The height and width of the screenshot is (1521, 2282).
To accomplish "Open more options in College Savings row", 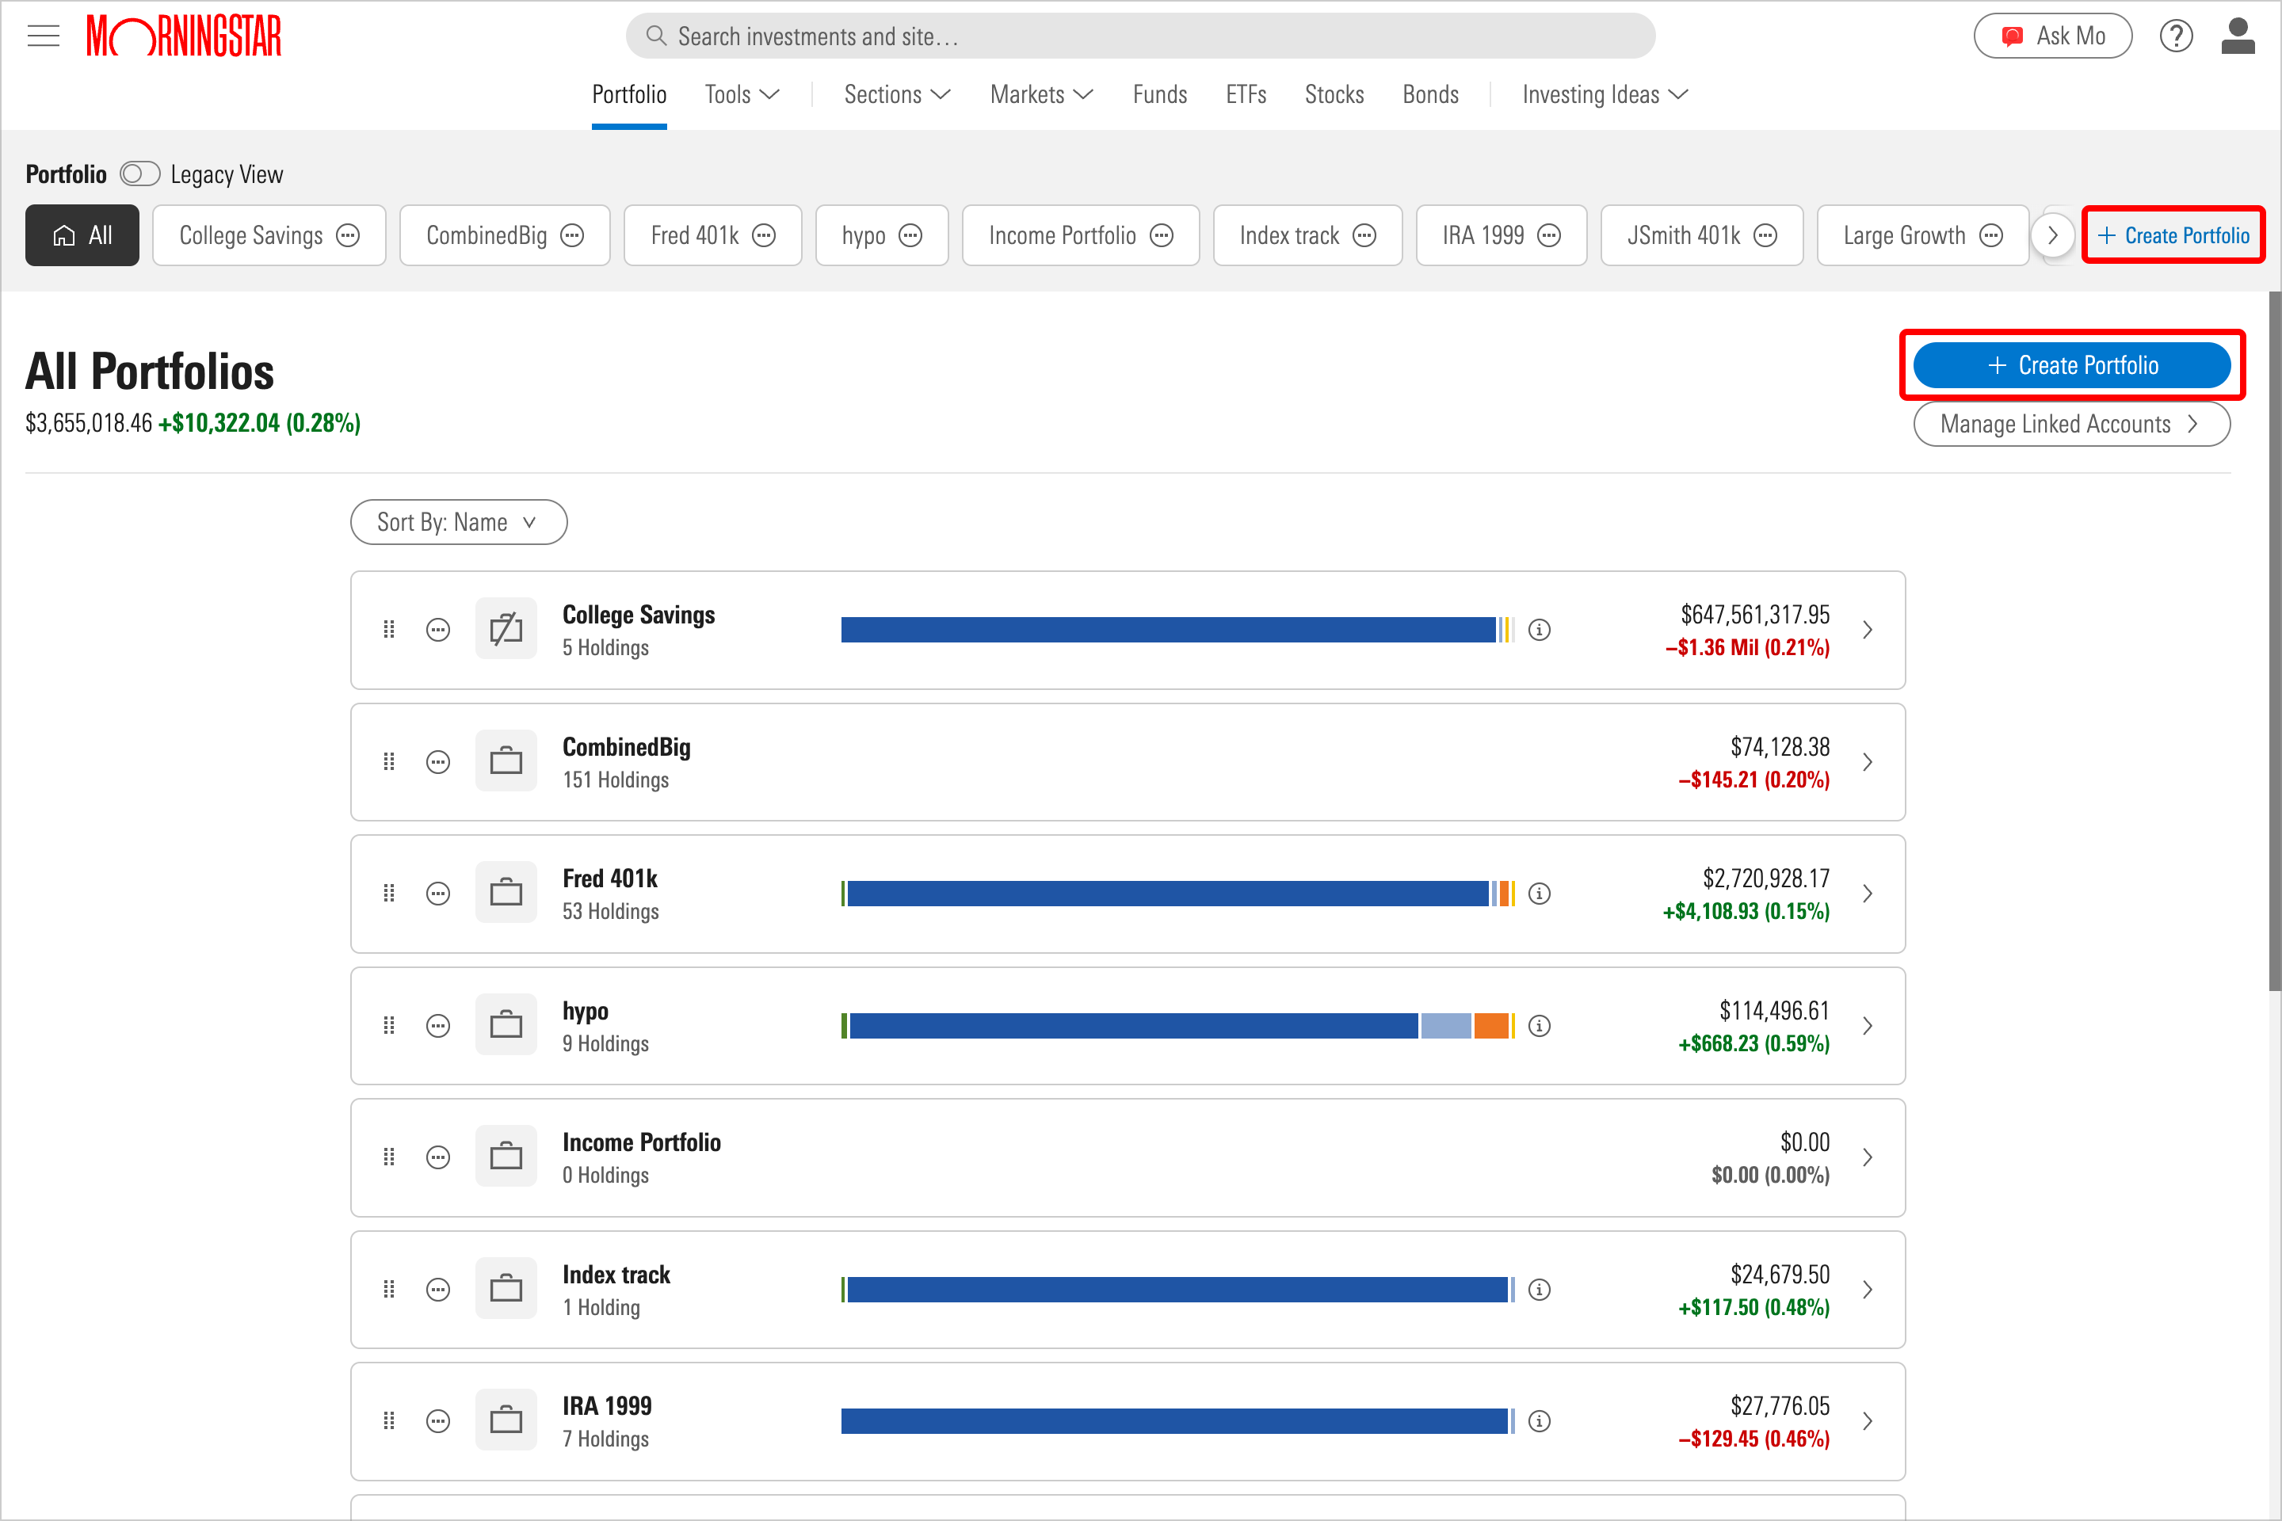I will coord(438,631).
